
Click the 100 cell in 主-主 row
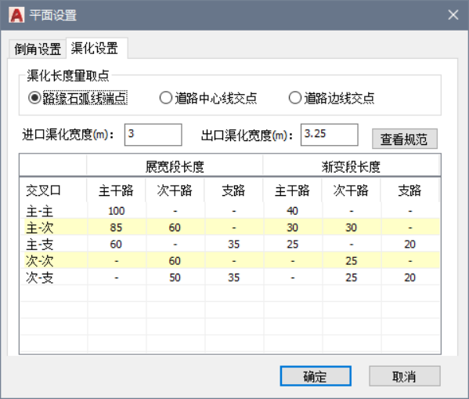click(116, 211)
